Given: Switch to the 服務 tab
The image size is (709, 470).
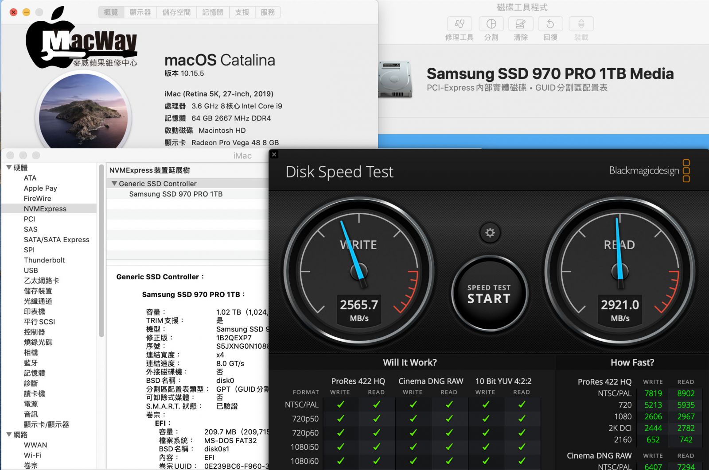Looking at the screenshot, I should pyautogui.click(x=268, y=12).
